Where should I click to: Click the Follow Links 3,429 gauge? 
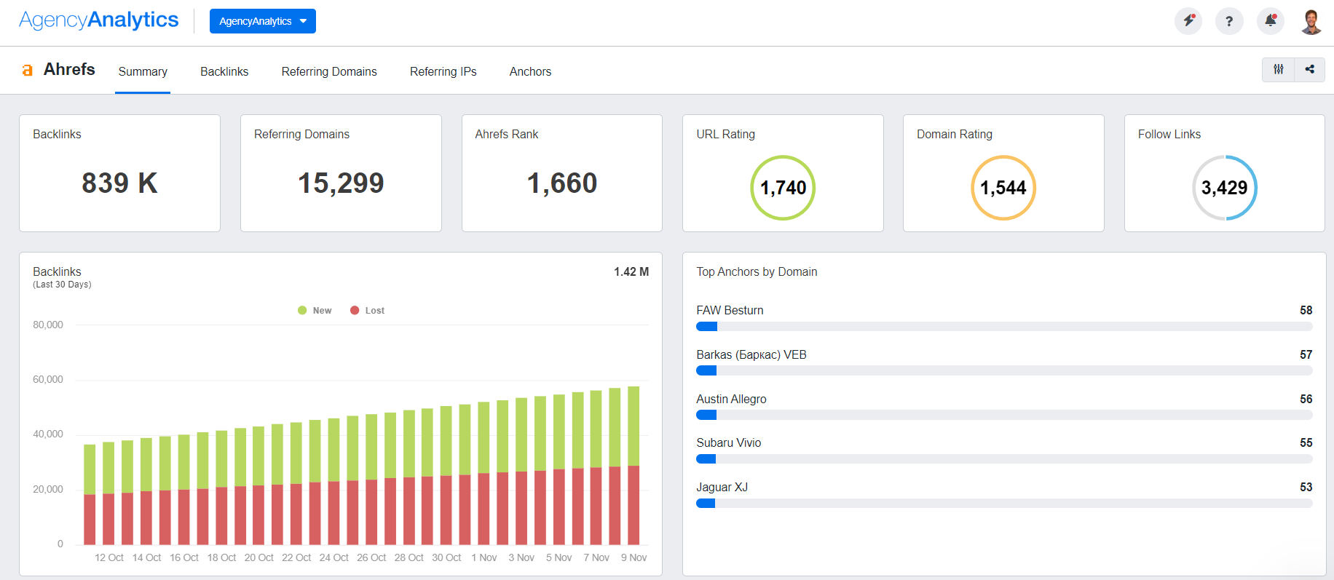1225,188
